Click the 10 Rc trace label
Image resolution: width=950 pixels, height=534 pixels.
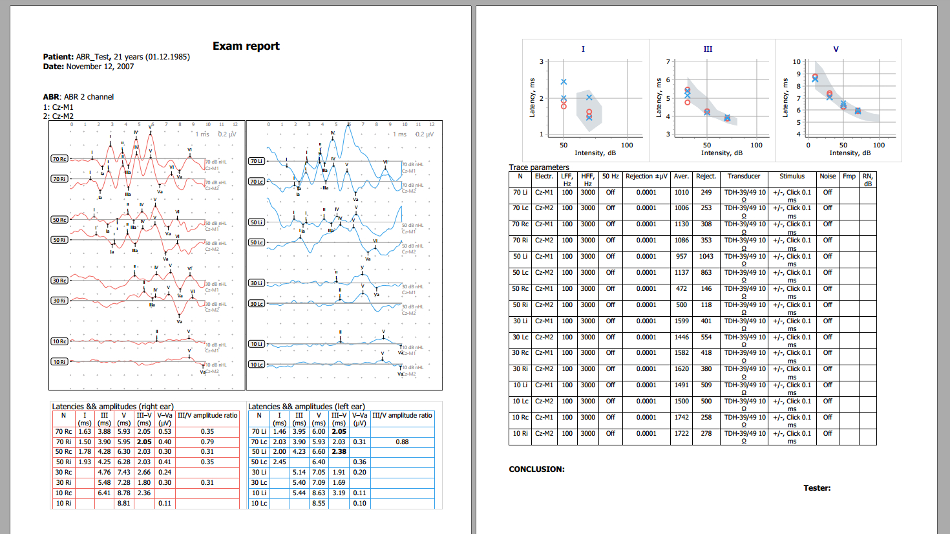click(x=59, y=341)
